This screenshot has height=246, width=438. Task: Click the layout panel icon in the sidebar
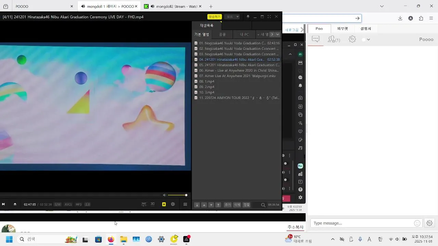(x=300, y=63)
